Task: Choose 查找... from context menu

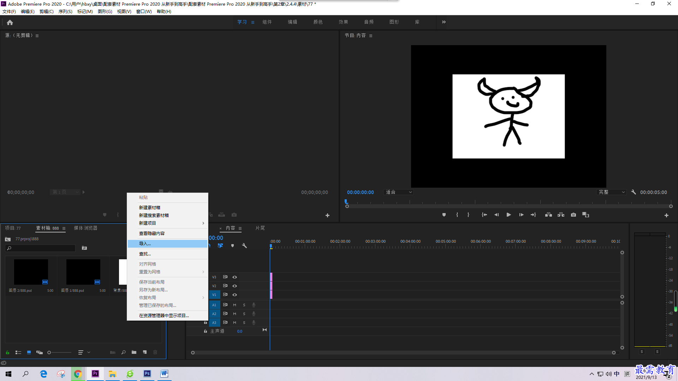Action: (x=168, y=254)
